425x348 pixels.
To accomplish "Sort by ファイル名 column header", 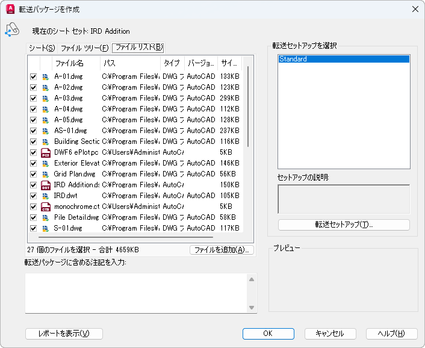I will coord(76,63).
